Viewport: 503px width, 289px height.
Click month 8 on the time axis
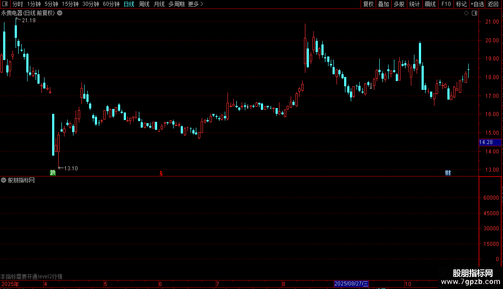coord(284,284)
